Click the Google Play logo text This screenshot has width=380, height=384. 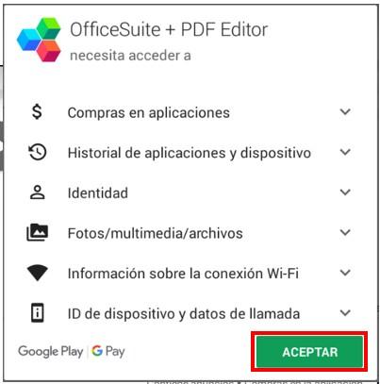[x=50, y=351]
